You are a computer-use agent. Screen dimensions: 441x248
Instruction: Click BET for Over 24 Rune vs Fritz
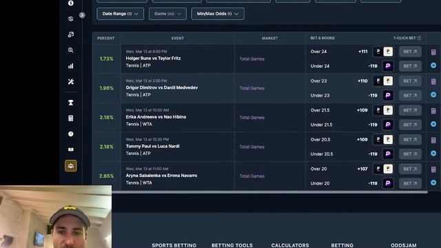[410, 52]
